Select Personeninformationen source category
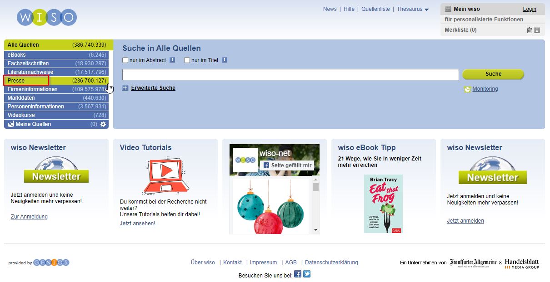 (56, 107)
